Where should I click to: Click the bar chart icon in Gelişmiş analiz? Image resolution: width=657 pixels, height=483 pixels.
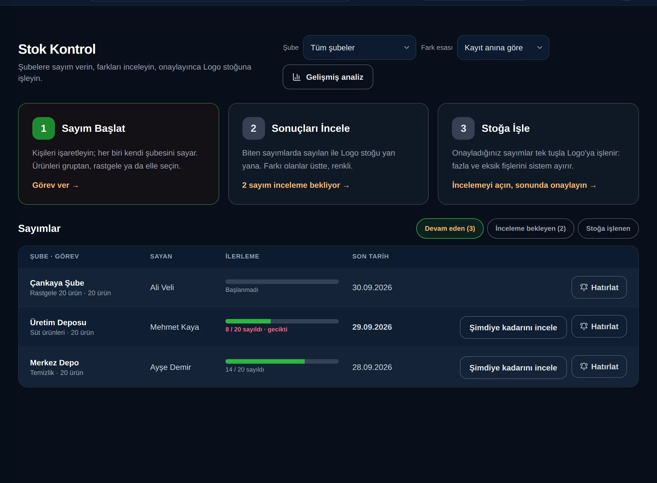[x=297, y=77]
